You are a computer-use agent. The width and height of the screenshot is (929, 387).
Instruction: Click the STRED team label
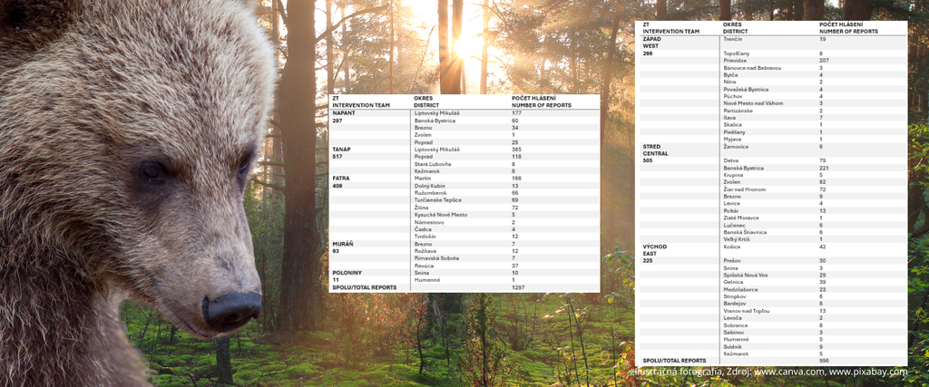click(x=651, y=146)
